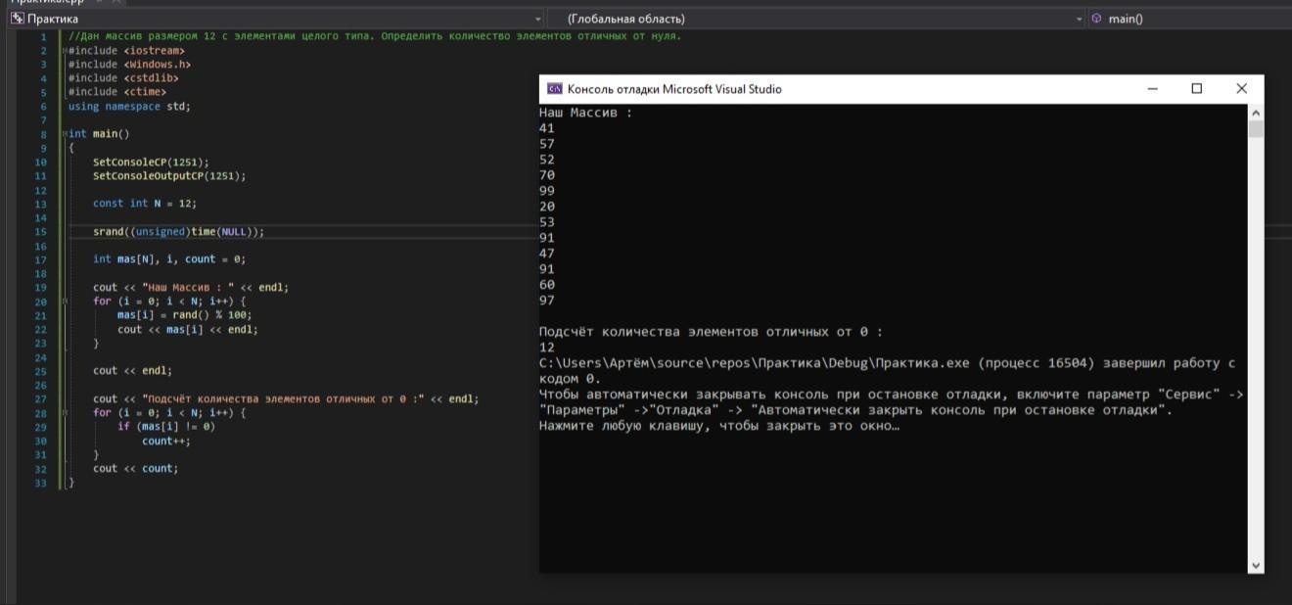Maximize the debug console window
Screen dimensions: 1292x605
(x=1196, y=89)
